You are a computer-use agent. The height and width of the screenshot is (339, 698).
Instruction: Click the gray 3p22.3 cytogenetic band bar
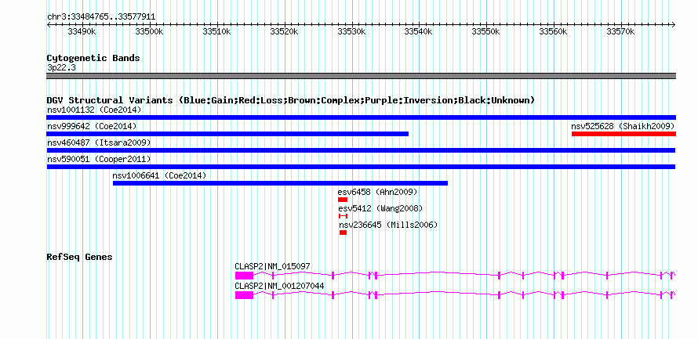coord(361,76)
